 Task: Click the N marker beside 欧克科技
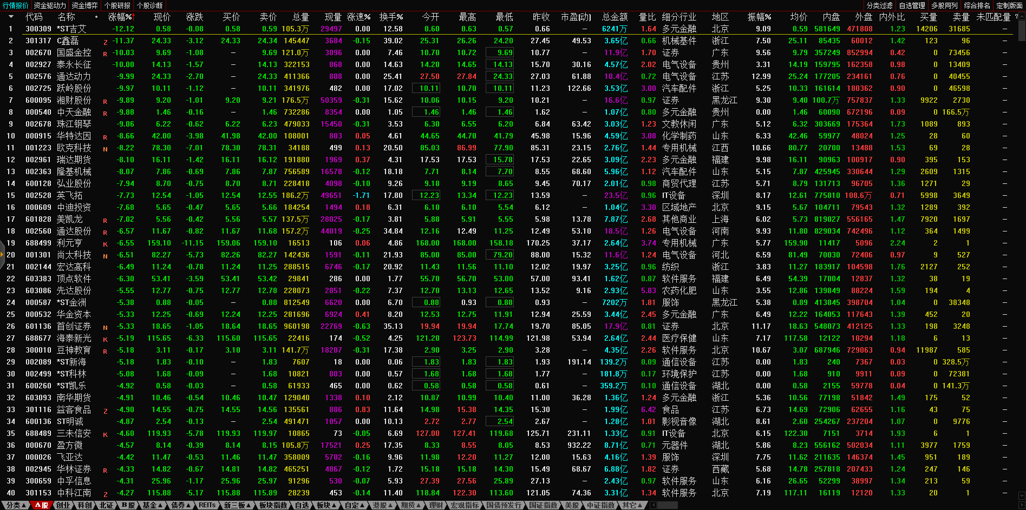click(105, 149)
